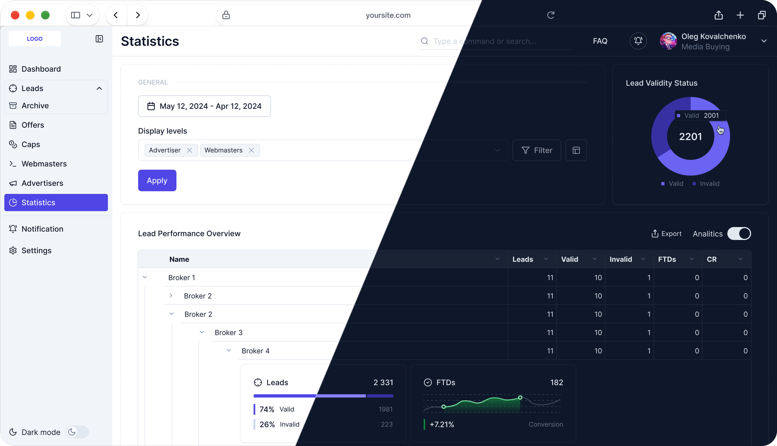Open the Filter button
Image resolution: width=777 pixels, height=446 pixels.
tap(536, 150)
